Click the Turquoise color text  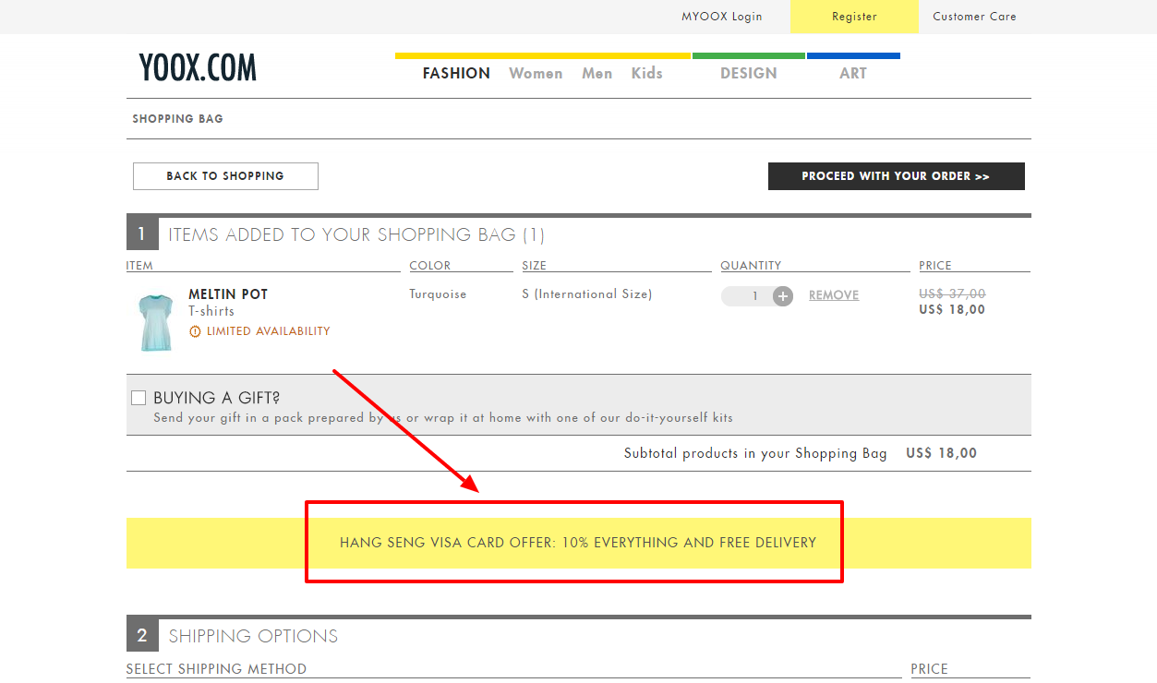pyautogui.click(x=438, y=294)
